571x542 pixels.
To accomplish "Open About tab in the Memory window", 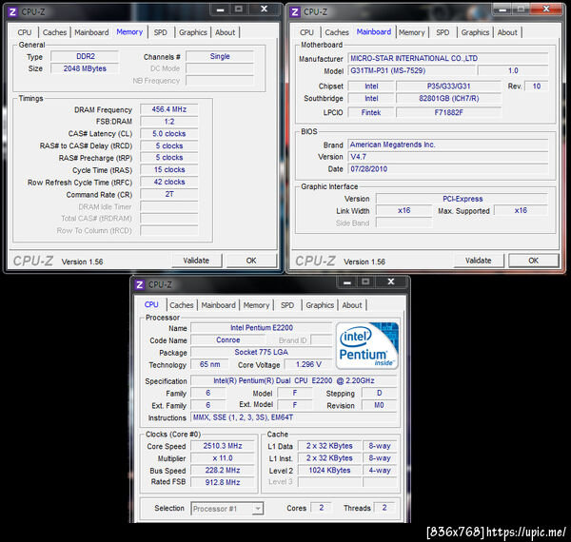I will click(225, 32).
